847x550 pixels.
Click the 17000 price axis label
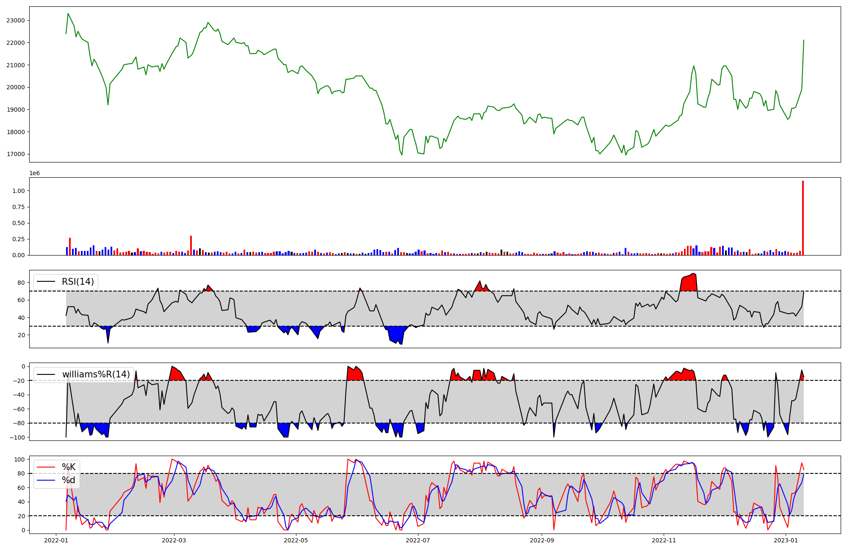pyautogui.click(x=16, y=154)
